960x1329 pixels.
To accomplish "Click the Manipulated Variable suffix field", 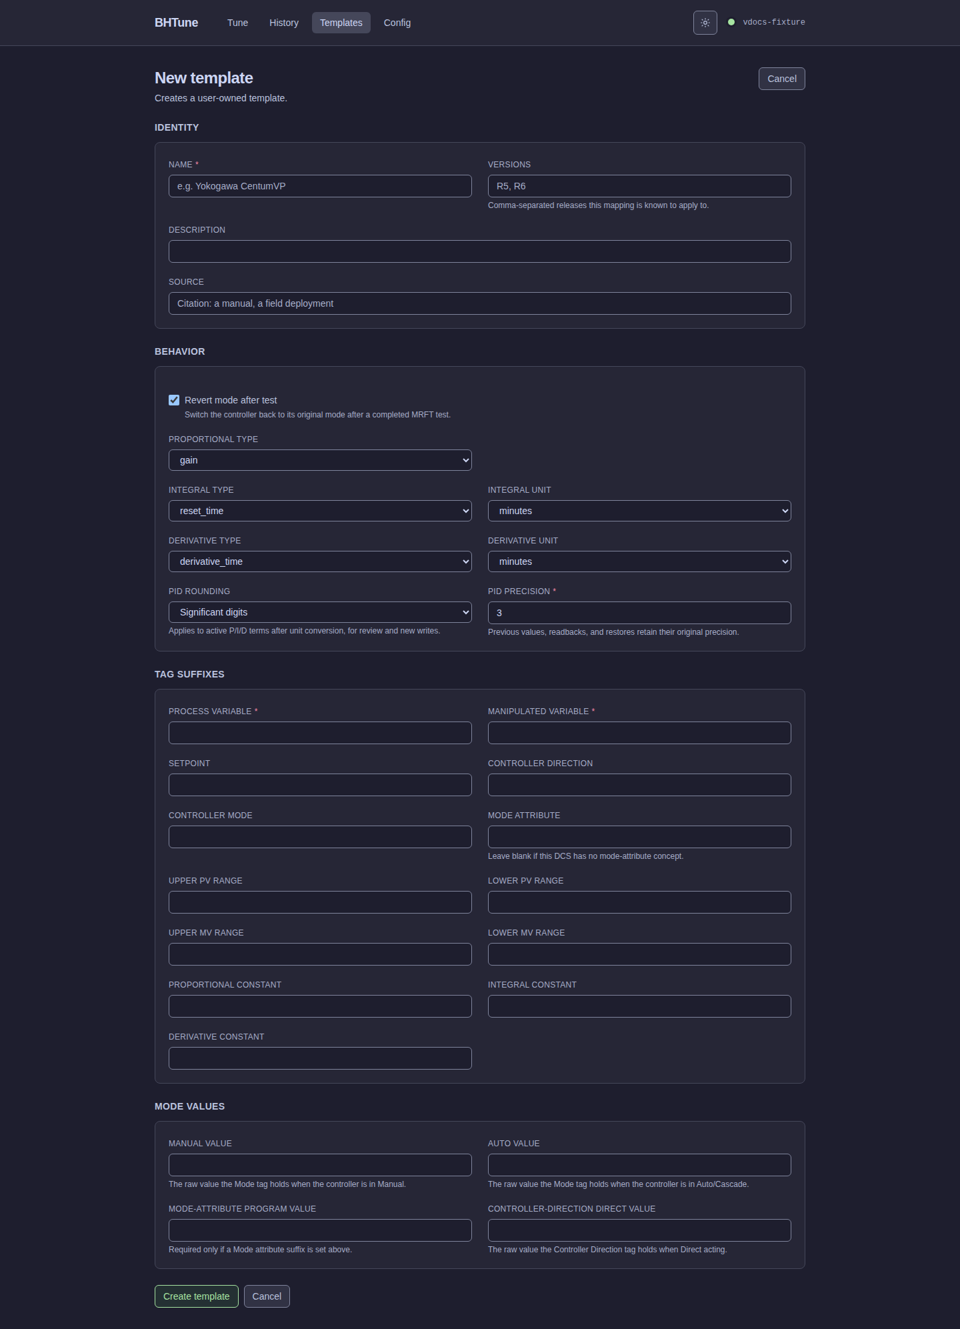I will click(x=639, y=733).
